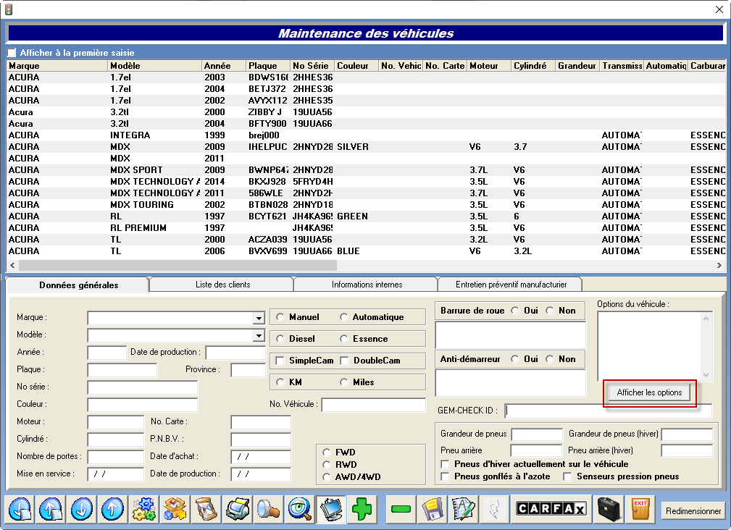Open the colored gears settings icon

(143, 509)
